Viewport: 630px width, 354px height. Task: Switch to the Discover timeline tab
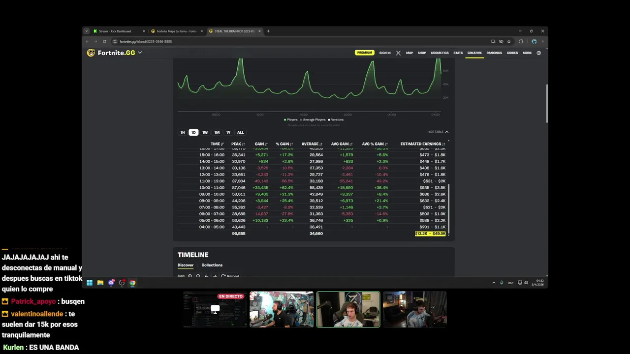click(x=186, y=265)
